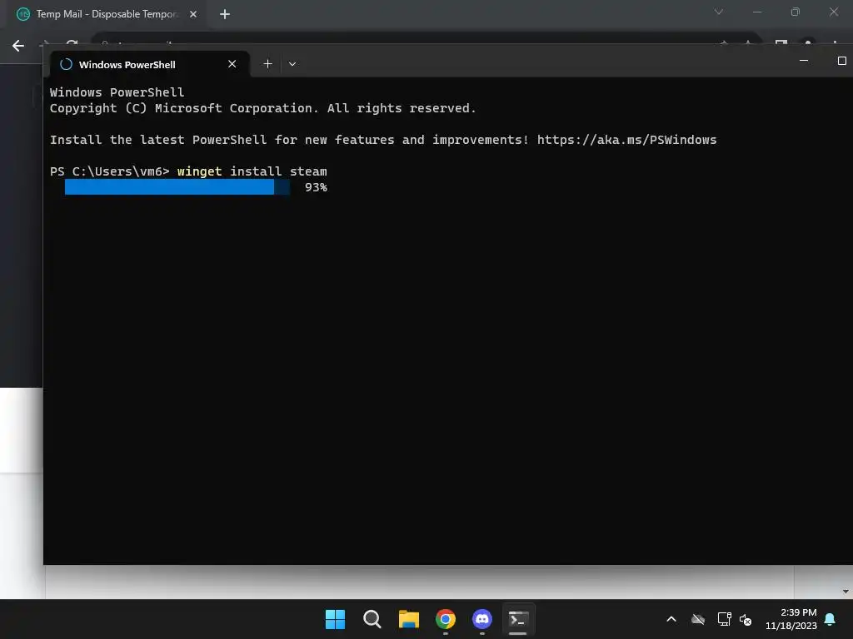Open the clock and date flyout

pyautogui.click(x=791, y=619)
